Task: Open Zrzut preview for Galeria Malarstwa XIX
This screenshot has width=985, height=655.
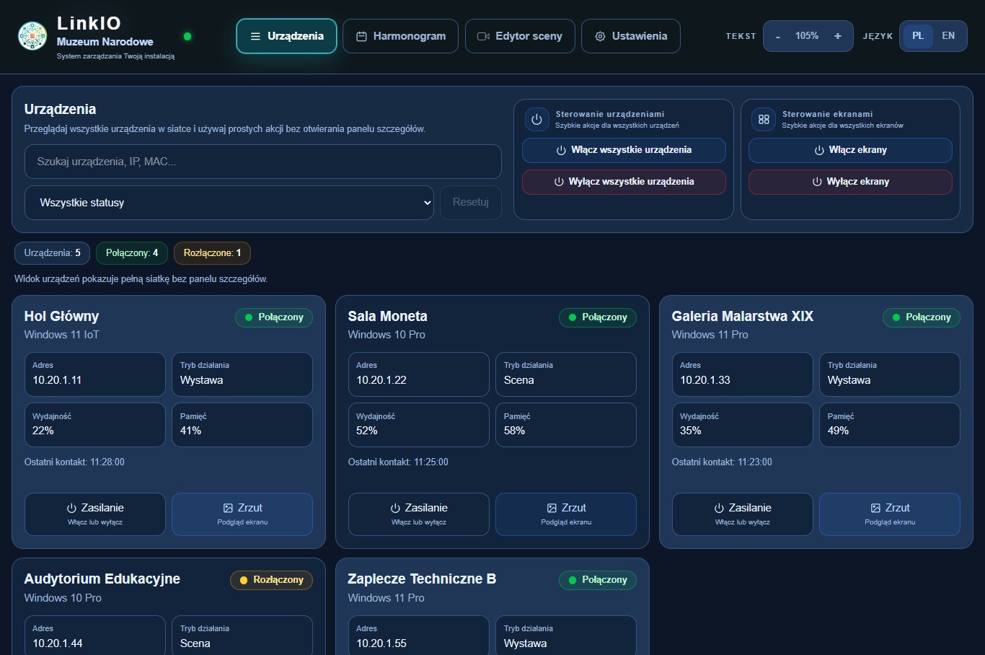Action: coord(890,514)
